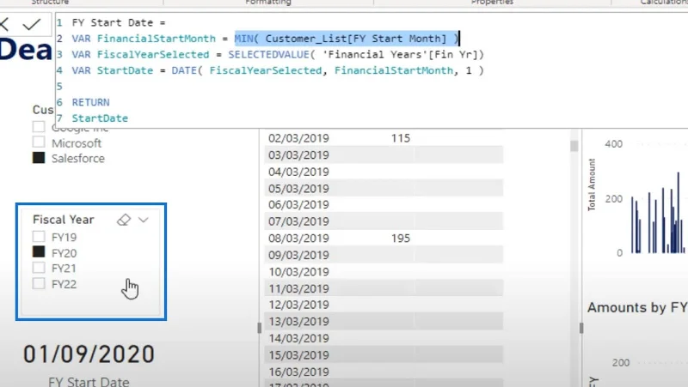Tick the FY19 checkbox
The height and width of the screenshot is (387, 688).
pos(39,237)
